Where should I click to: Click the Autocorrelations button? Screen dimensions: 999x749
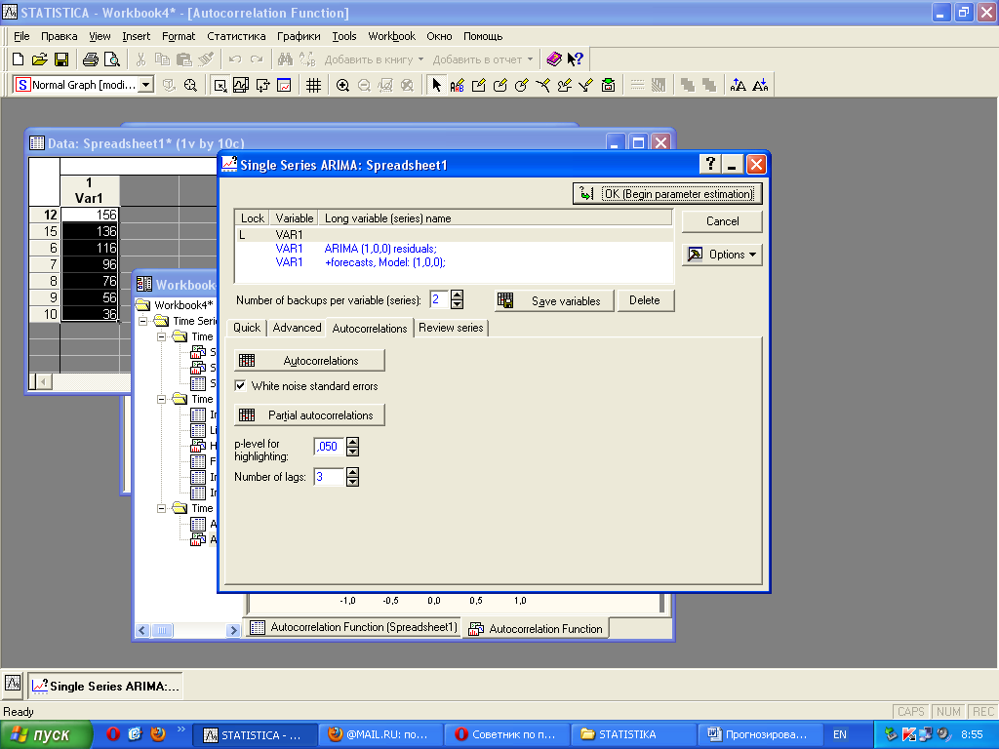coord(309,361)
